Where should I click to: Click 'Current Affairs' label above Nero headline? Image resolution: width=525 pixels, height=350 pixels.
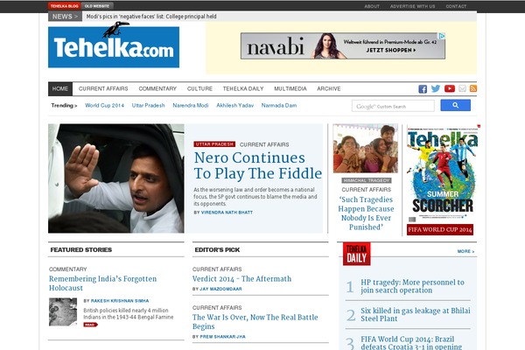(264, 144)
